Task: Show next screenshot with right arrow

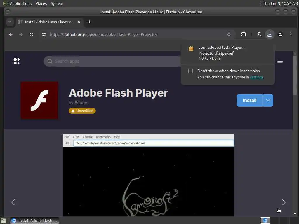Action: (x=284, y=202)
